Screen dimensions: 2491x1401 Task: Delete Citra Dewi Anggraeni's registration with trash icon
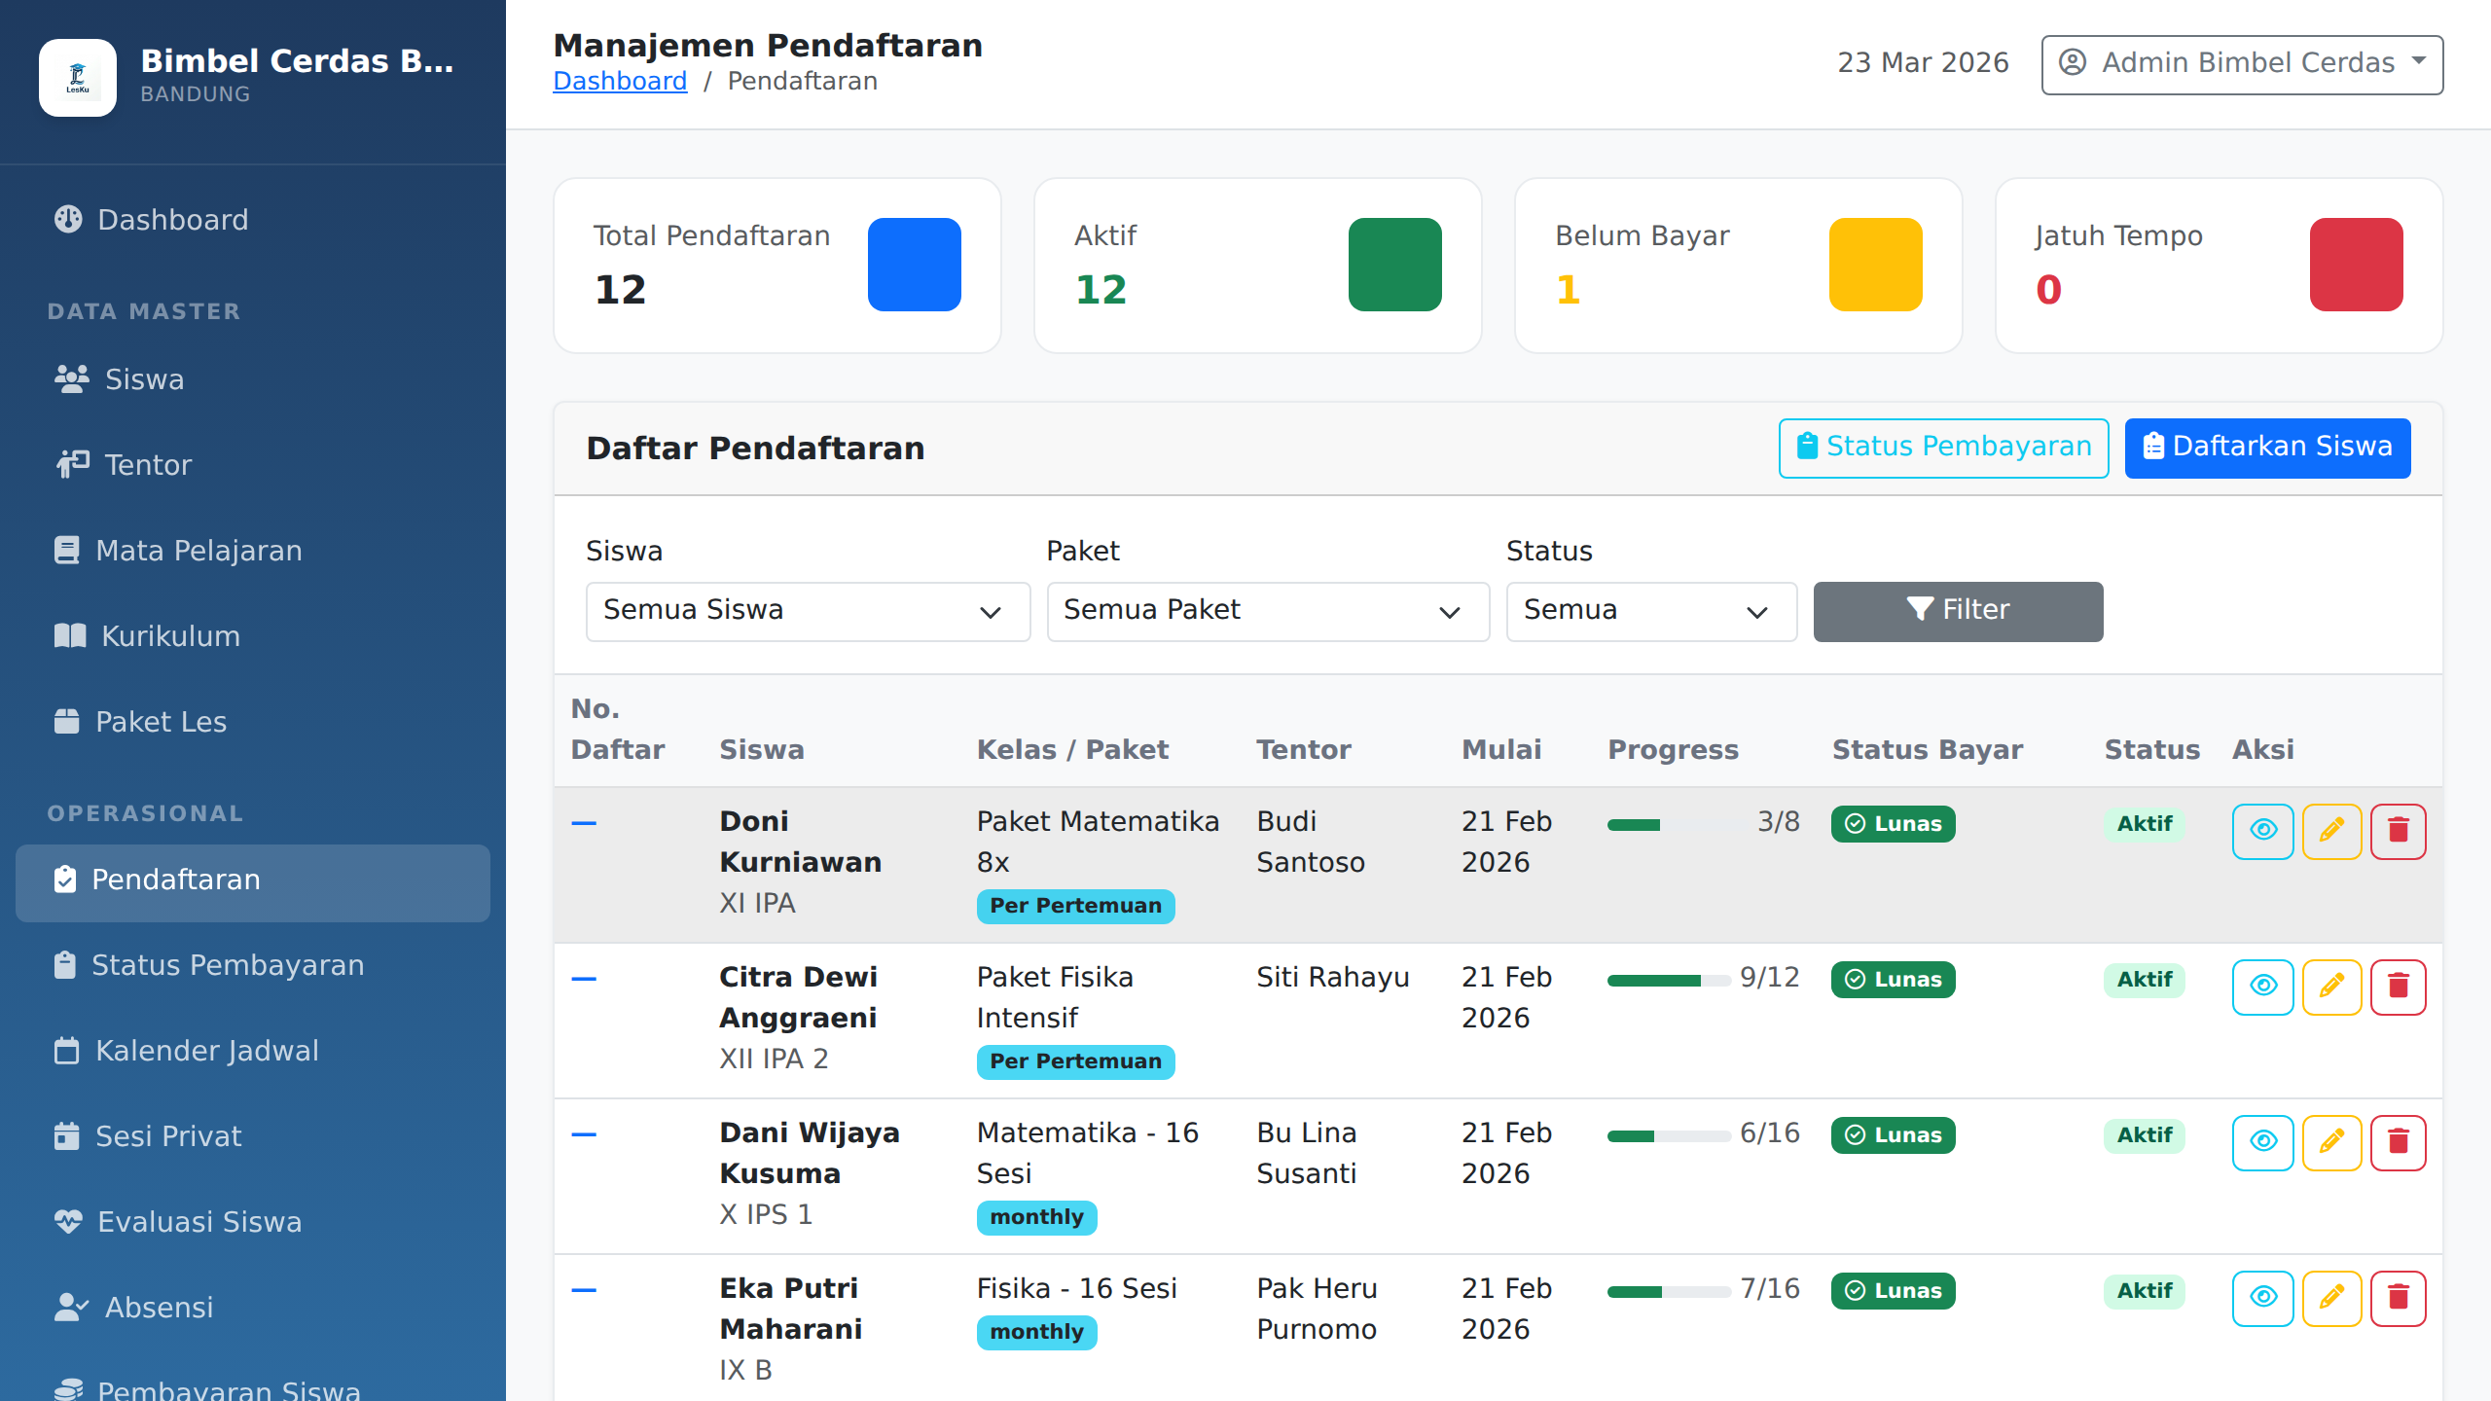pos(2398,987)
